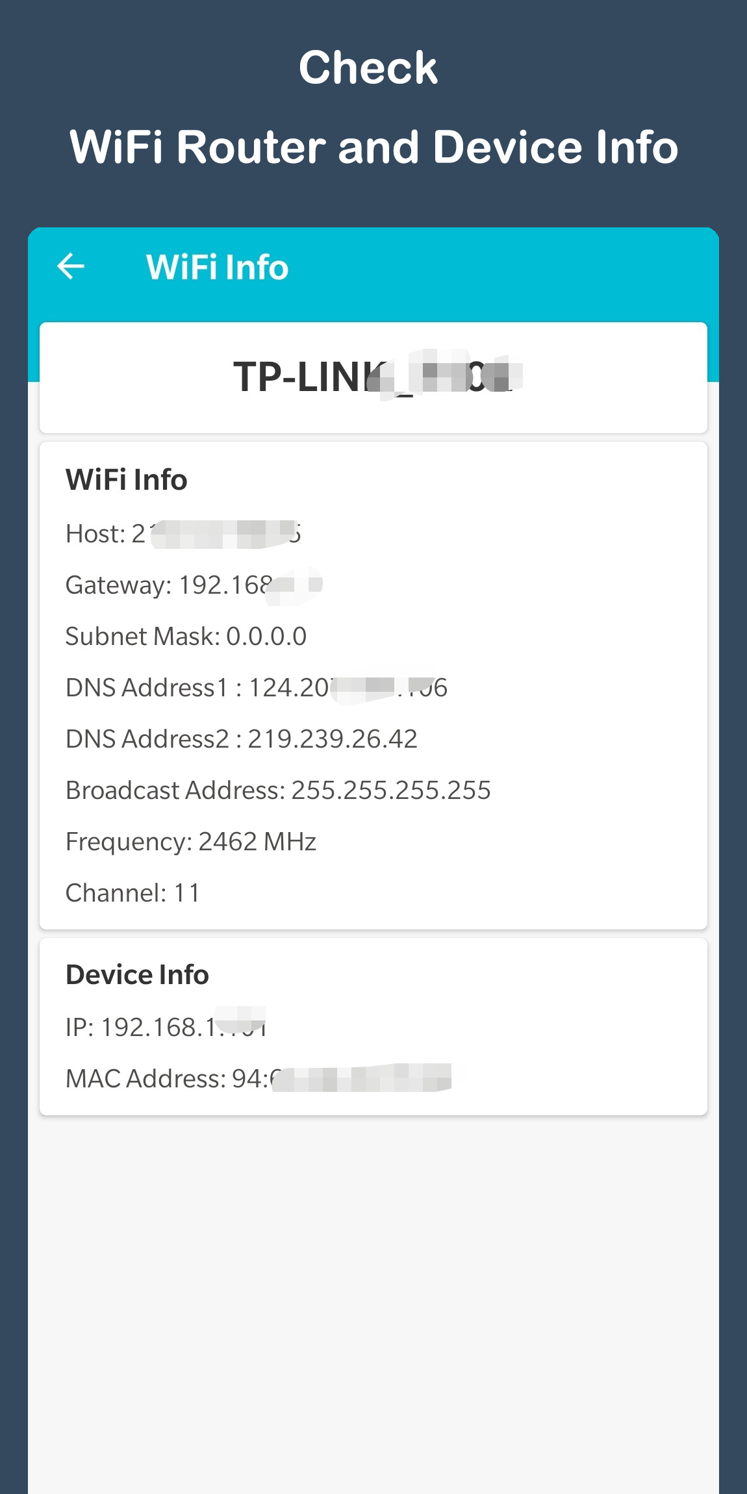The image size is (747, 1494).
Task: Select the Frequency 2462 MHz entry
Action: point(190,841)
